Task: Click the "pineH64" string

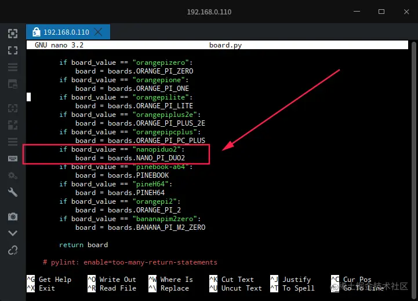Action: (x=151, y=184)
